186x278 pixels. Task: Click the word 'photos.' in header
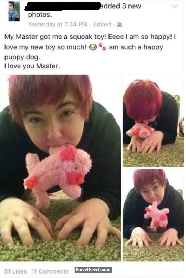pyautogui.click(x=40, y=15)
